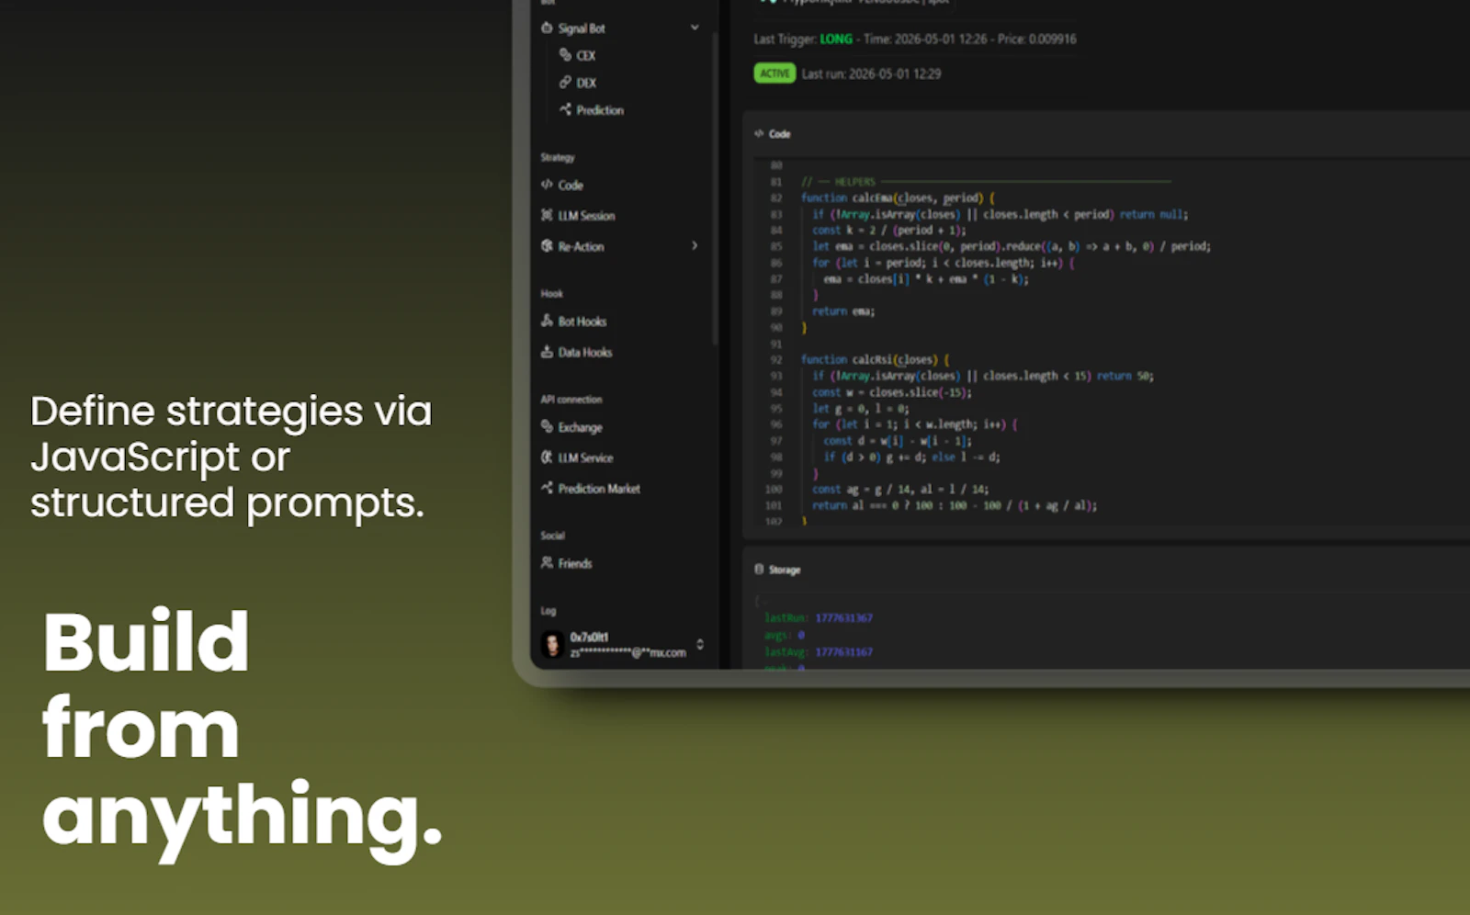Screen dimensions: 1470x915
Task: Click the ACTIVE status badge
Action: tap(775, 73)
